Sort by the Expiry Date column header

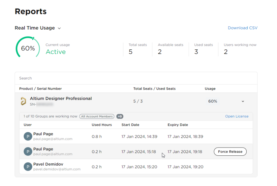coord(178,125)
